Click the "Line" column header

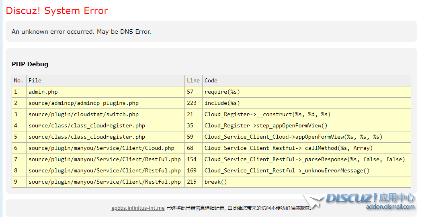pos(193,80)
